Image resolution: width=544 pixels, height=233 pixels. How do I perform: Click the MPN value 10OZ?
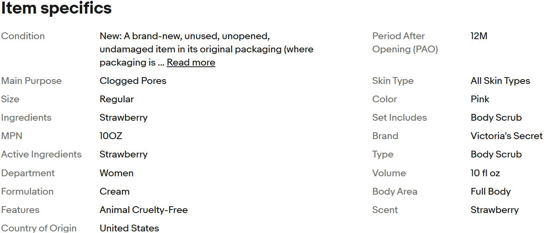(111, 136)
